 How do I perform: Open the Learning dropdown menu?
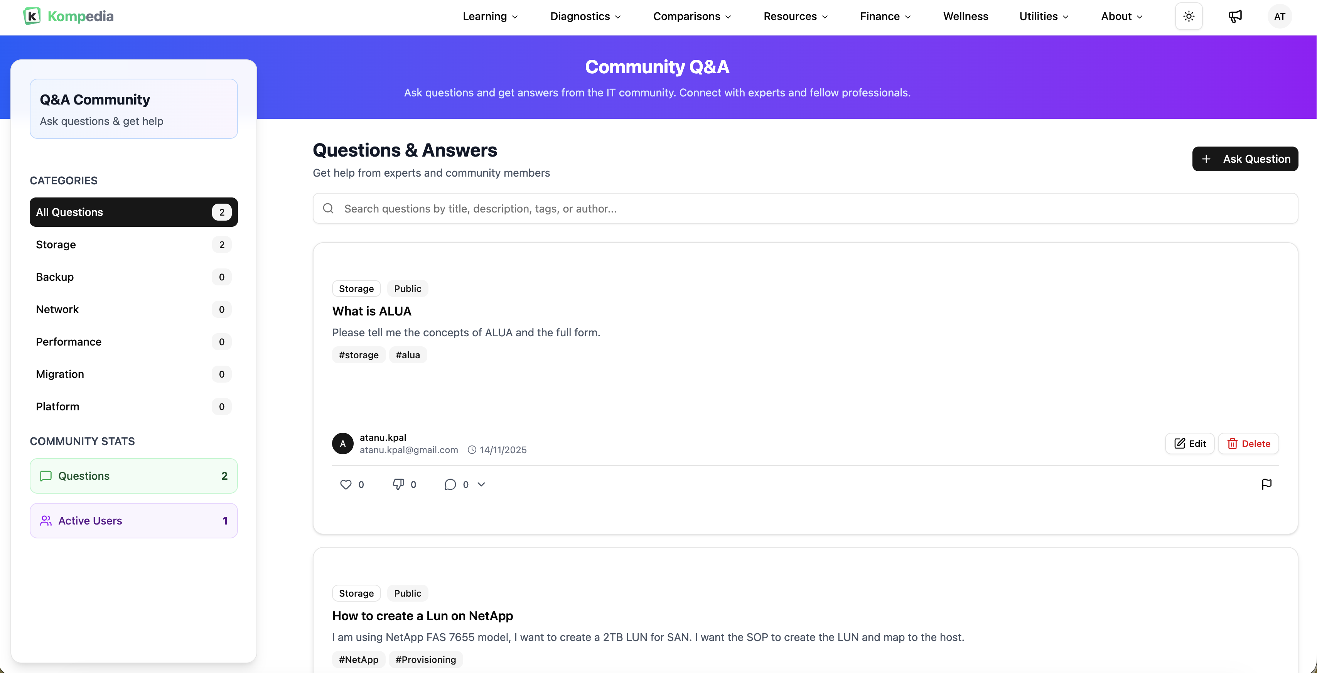490,16
